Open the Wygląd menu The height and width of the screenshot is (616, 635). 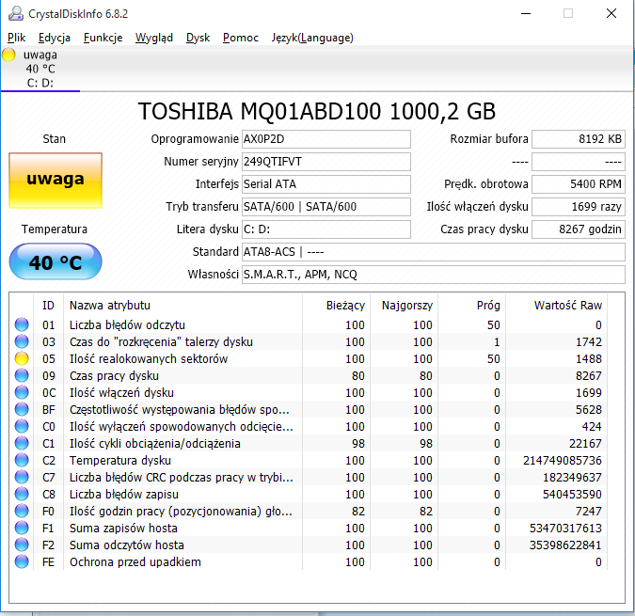[x=154, y=38]
